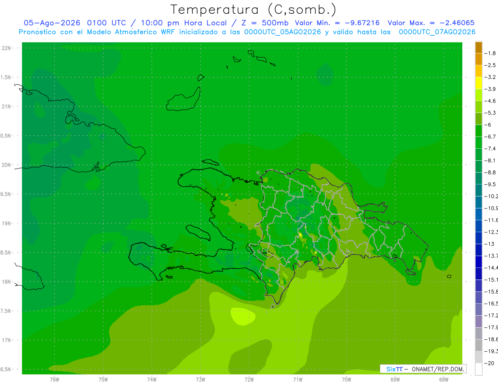Click the "-5.3" colorbar value
This screenshot has width=498, height=385.
(x=490, y=113)
